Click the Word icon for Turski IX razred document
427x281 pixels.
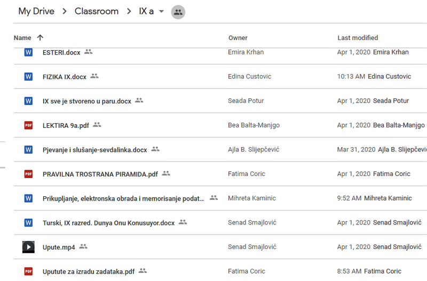click(x=28, y=222)
